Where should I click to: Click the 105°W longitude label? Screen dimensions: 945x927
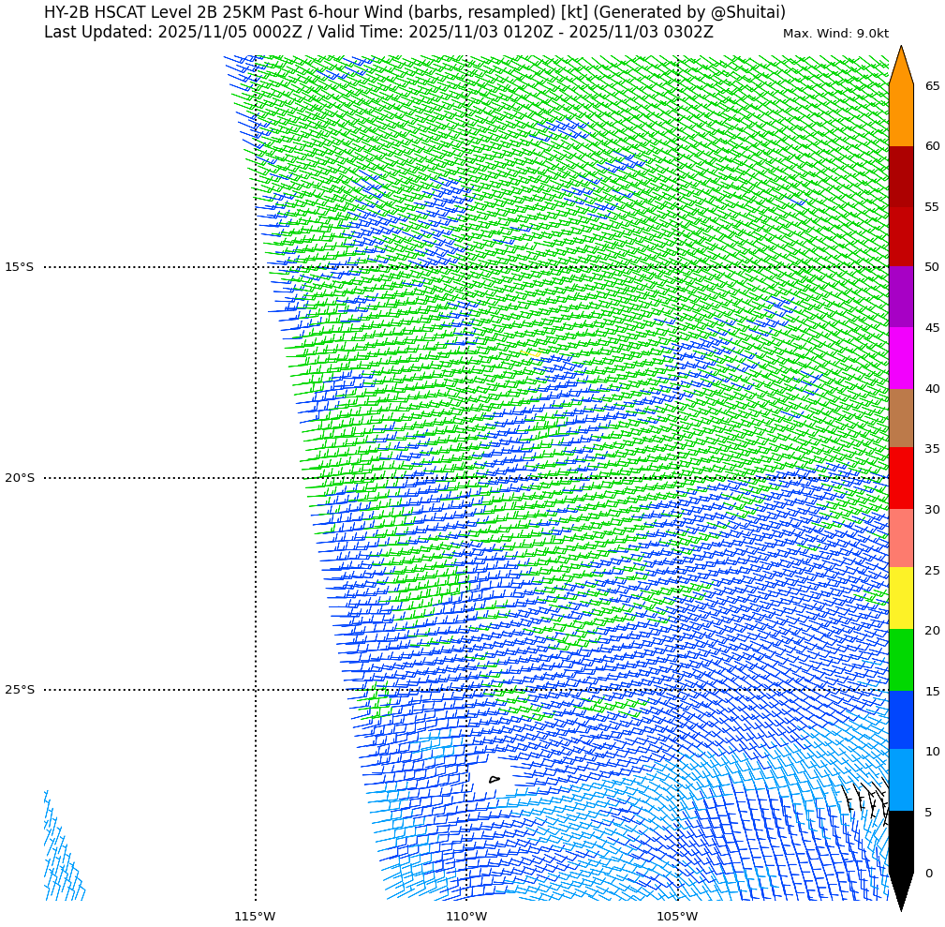click(x=677, y=916)
